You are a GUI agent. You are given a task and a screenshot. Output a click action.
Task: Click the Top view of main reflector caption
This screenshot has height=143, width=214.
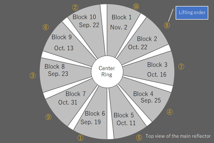point(178,136)
